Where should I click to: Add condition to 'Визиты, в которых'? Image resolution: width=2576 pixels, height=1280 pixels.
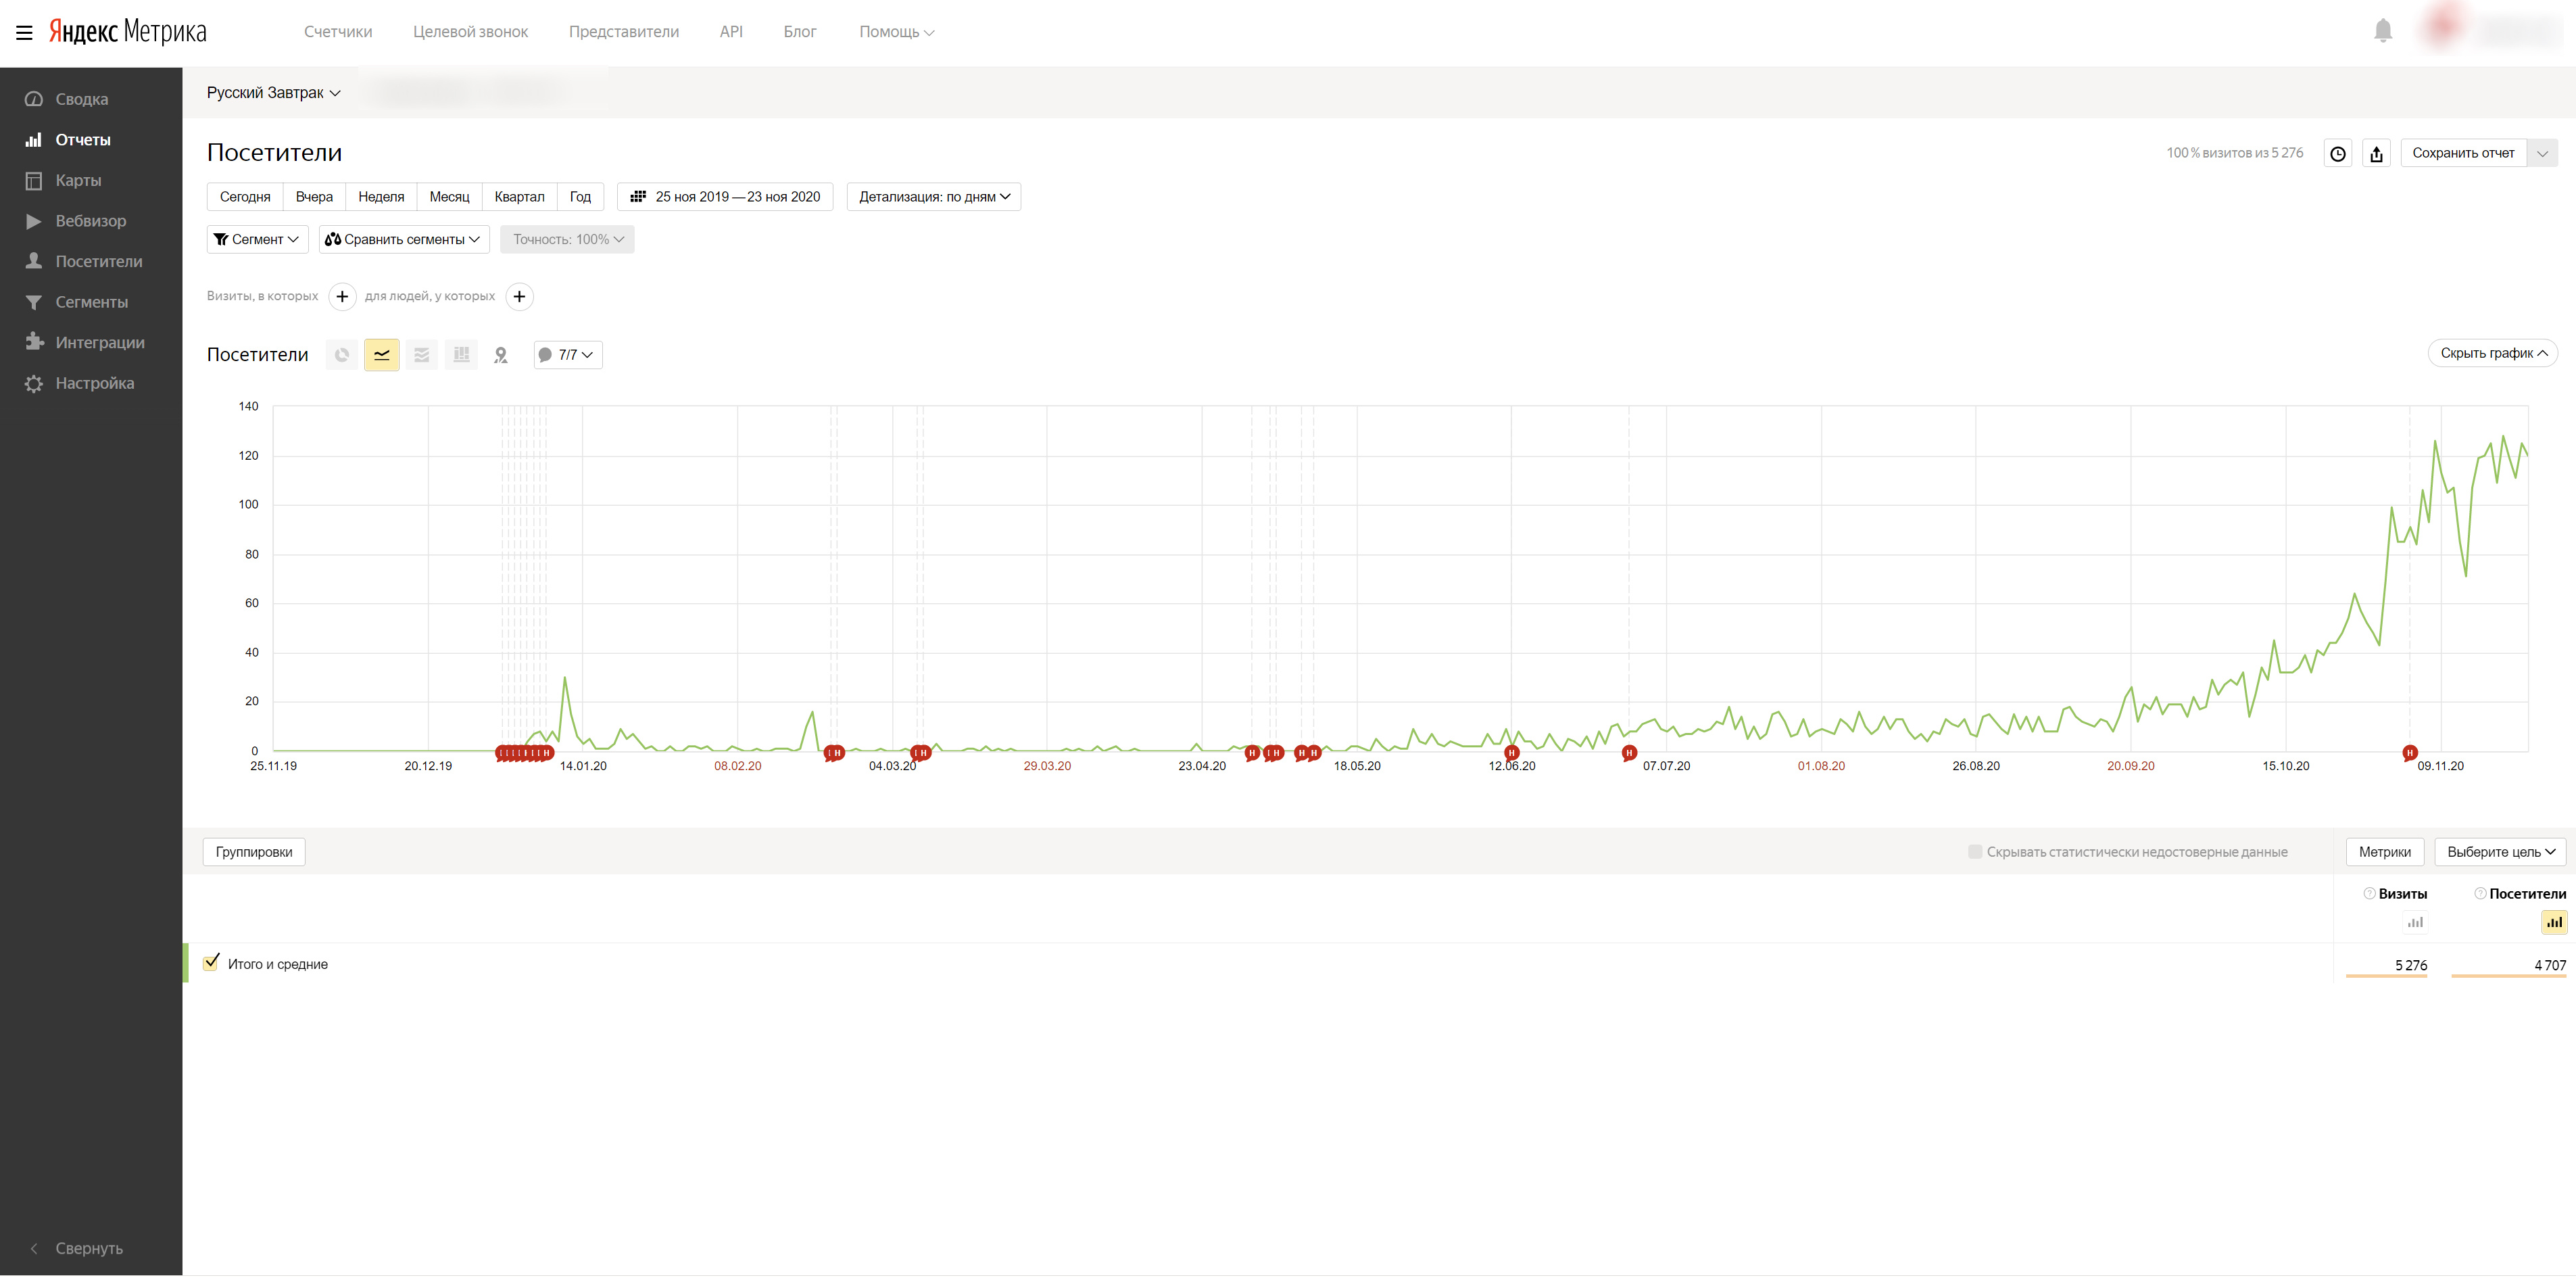[342, 296]
